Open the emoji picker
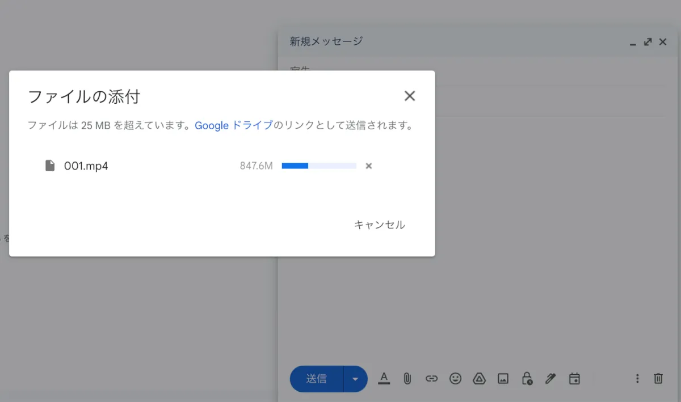The height and width of the screenshot is (402, 681). [x=455, y=379]
